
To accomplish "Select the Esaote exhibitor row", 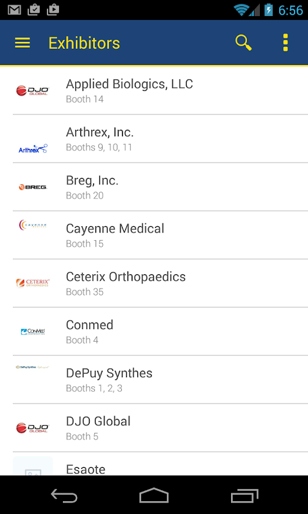I will pos(160,464).
